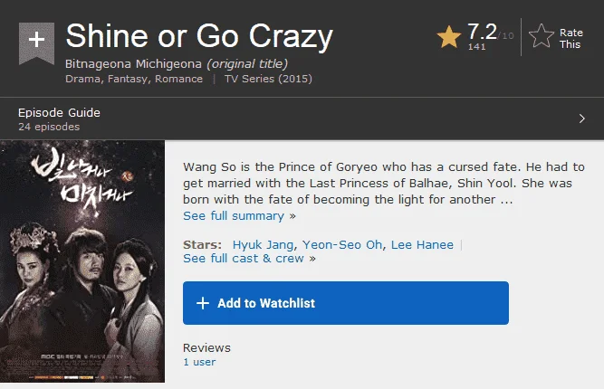Open the Shine or Go Crazy poster
This screenshot has height=389, width=604.
[82, 261]
